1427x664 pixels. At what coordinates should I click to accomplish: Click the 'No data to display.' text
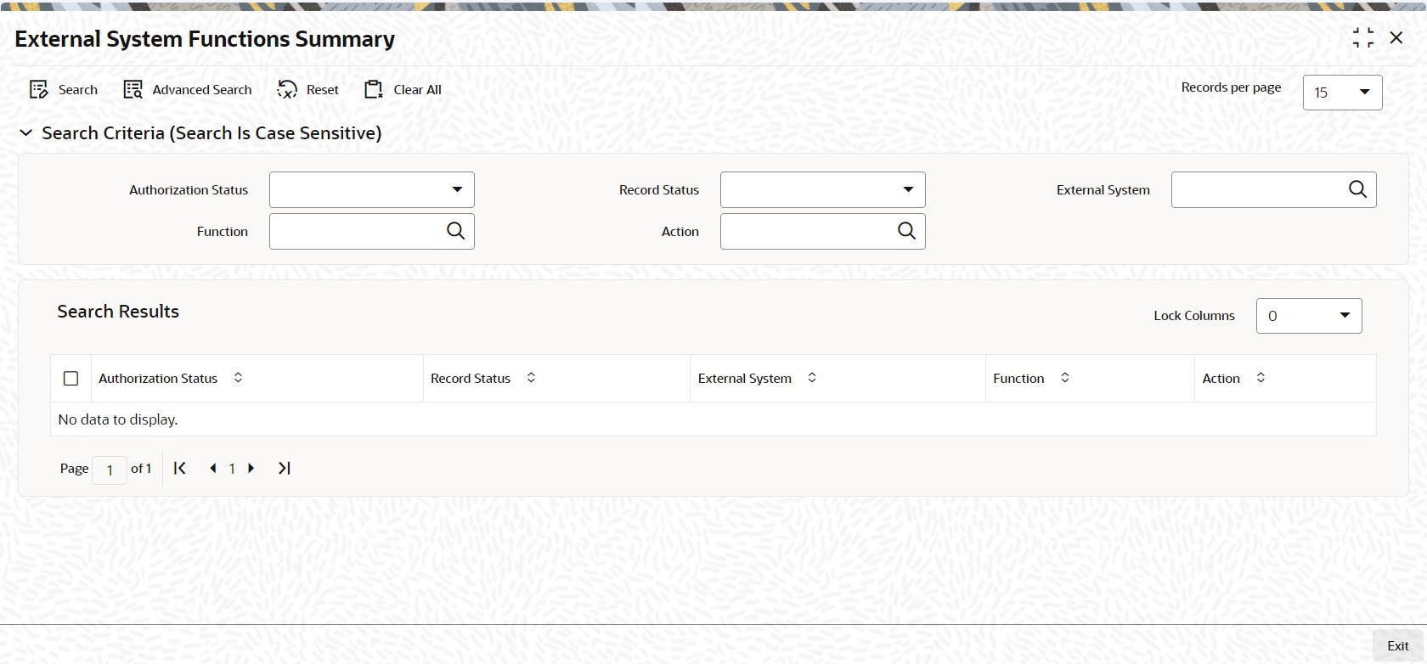(x=118, y=419)
